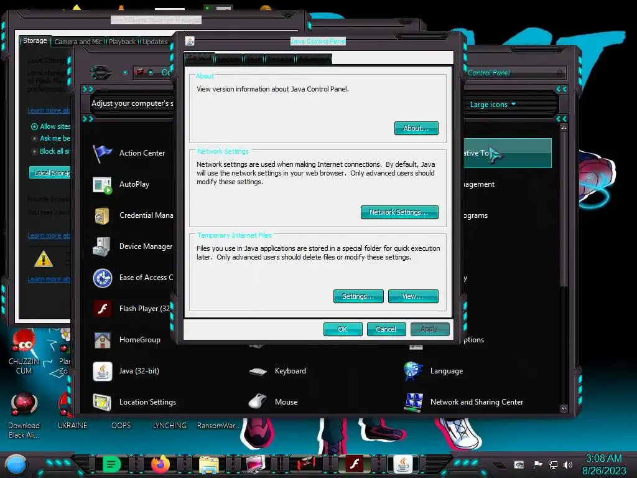Click Learn more link above Allow sites option
Screen dimensions: 637x478
49,110
